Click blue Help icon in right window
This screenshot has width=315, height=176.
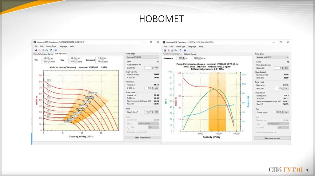[185, 51]
